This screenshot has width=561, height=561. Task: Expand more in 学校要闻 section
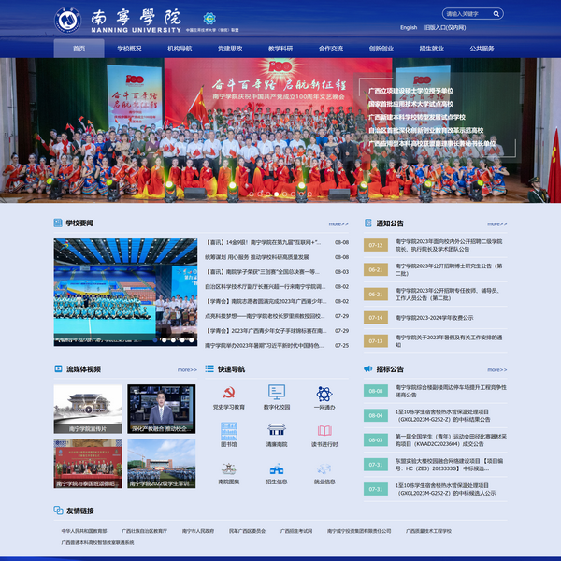pyautogui.click(x=338, y=224)
